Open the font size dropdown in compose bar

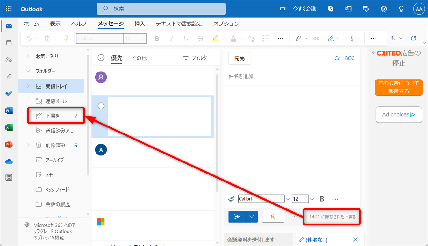click(312, 199)
